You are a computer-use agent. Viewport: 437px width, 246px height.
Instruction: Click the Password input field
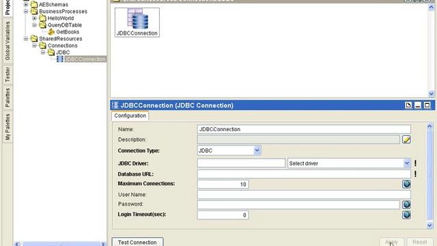(x=298, y=205)
